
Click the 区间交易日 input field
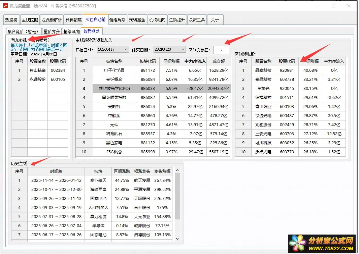pos(221,50)
